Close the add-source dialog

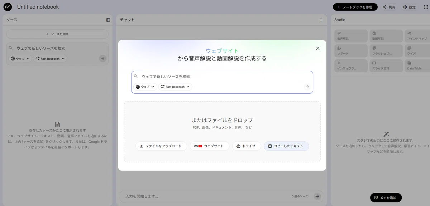click(317, 48)
